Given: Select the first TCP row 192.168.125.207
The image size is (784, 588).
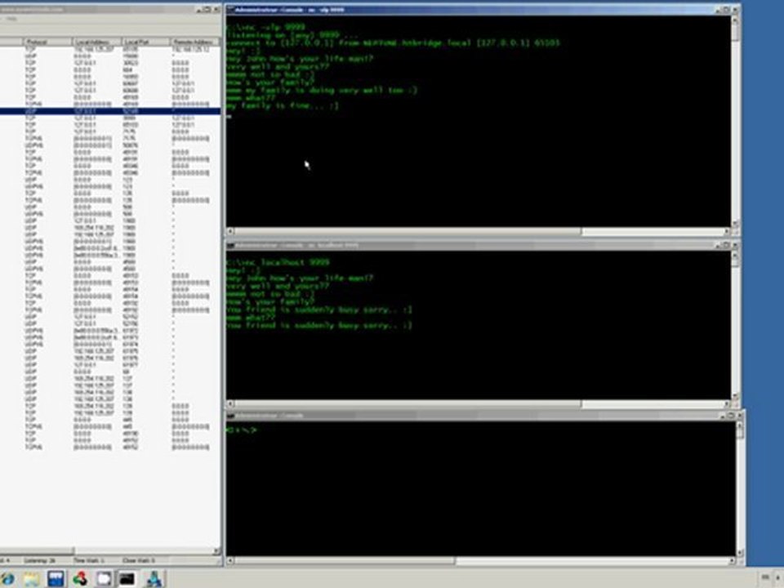Looking at the screenshot, I should click(x=110, y=50).
